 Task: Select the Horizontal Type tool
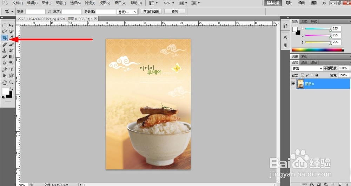tap(11, 70)
